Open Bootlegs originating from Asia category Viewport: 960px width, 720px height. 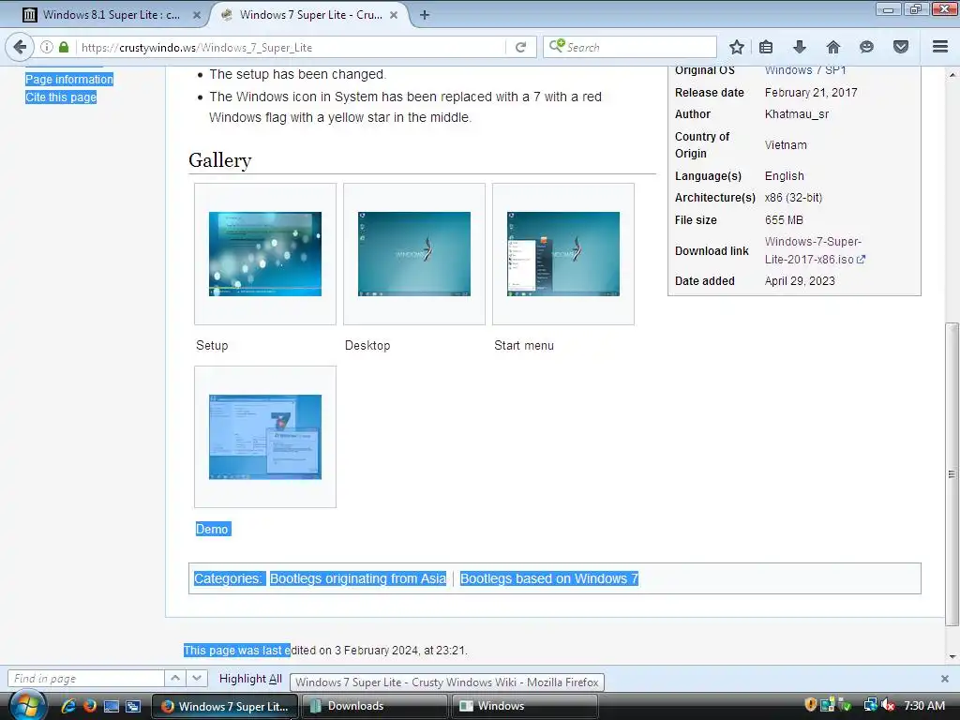[x=358, y=578]
